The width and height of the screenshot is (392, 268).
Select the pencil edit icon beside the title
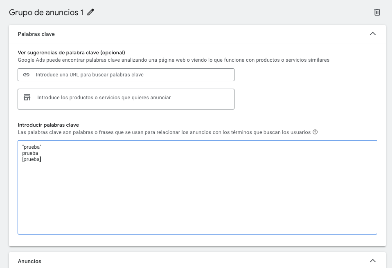90,12
